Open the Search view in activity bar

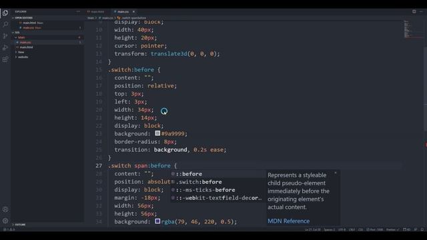[x=5, y=24]
